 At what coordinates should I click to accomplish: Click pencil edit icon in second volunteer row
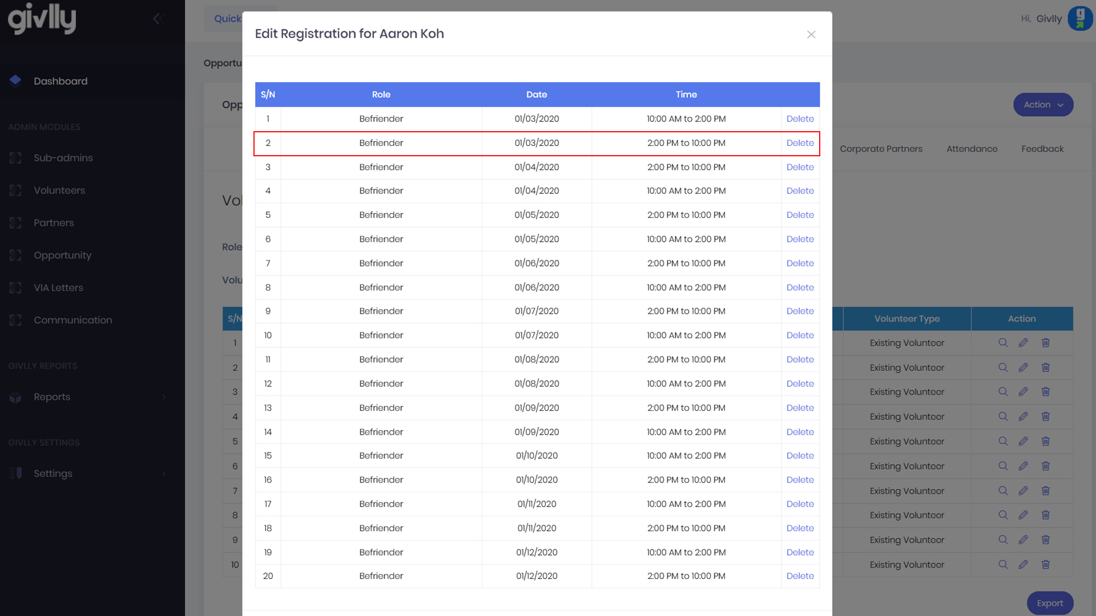(x=1023, y=367)
